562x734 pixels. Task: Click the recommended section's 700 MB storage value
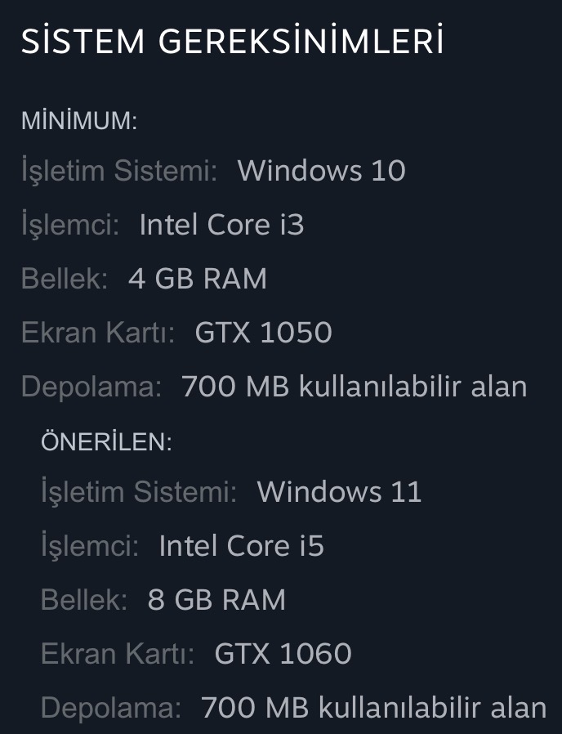click(373, 708)
